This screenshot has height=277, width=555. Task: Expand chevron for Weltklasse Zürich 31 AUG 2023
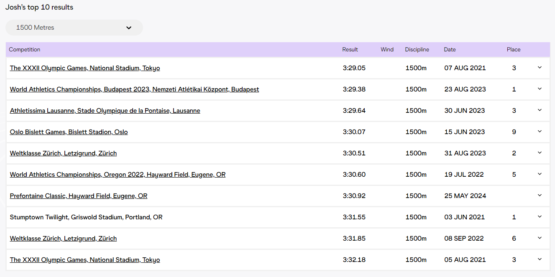[x=540, y=153]
